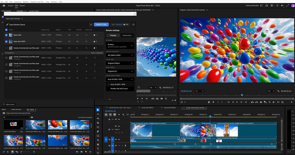295x155 pixels.
Task: Switch to Export workspace tab
Action: tap(22, 6)
